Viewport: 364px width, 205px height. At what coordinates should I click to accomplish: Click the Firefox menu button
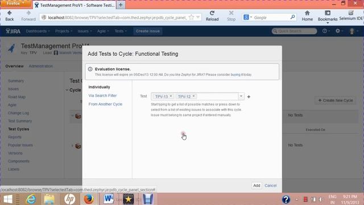(15, 3)
